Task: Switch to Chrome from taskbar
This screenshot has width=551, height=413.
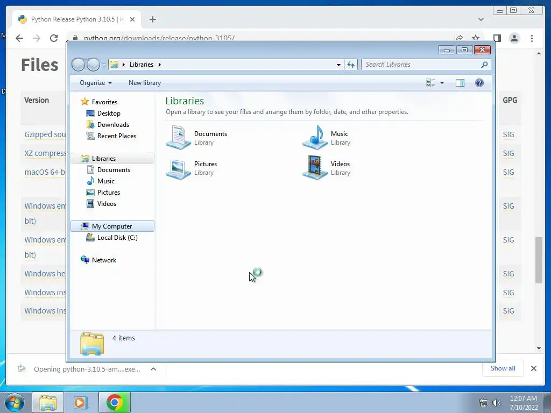Action: coord(115,402)
